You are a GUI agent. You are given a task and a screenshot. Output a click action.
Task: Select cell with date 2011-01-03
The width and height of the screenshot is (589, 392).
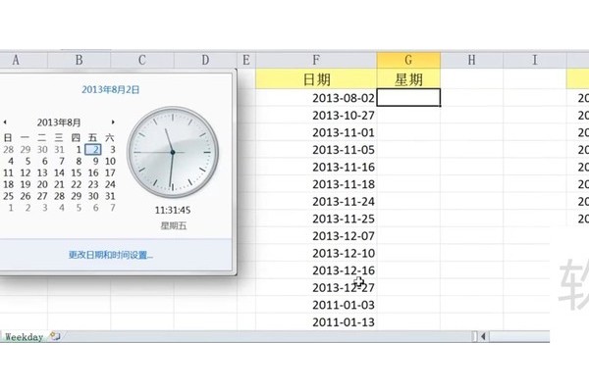point(316,305)
